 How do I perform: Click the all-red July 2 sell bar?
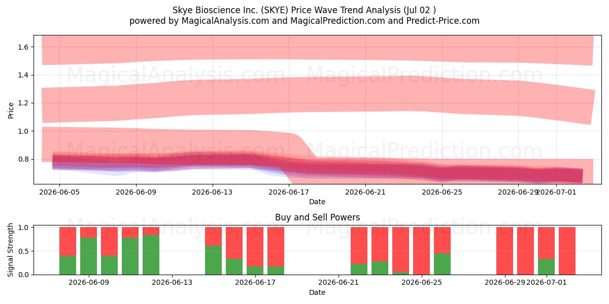(x=567, y=251)
